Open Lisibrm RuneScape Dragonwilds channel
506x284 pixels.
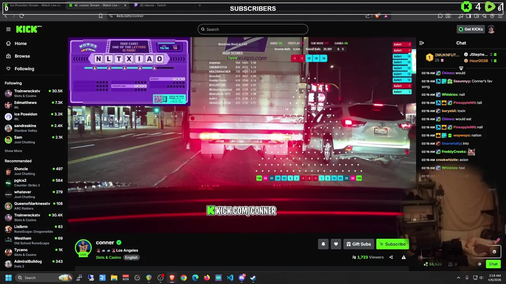point(34,229)
